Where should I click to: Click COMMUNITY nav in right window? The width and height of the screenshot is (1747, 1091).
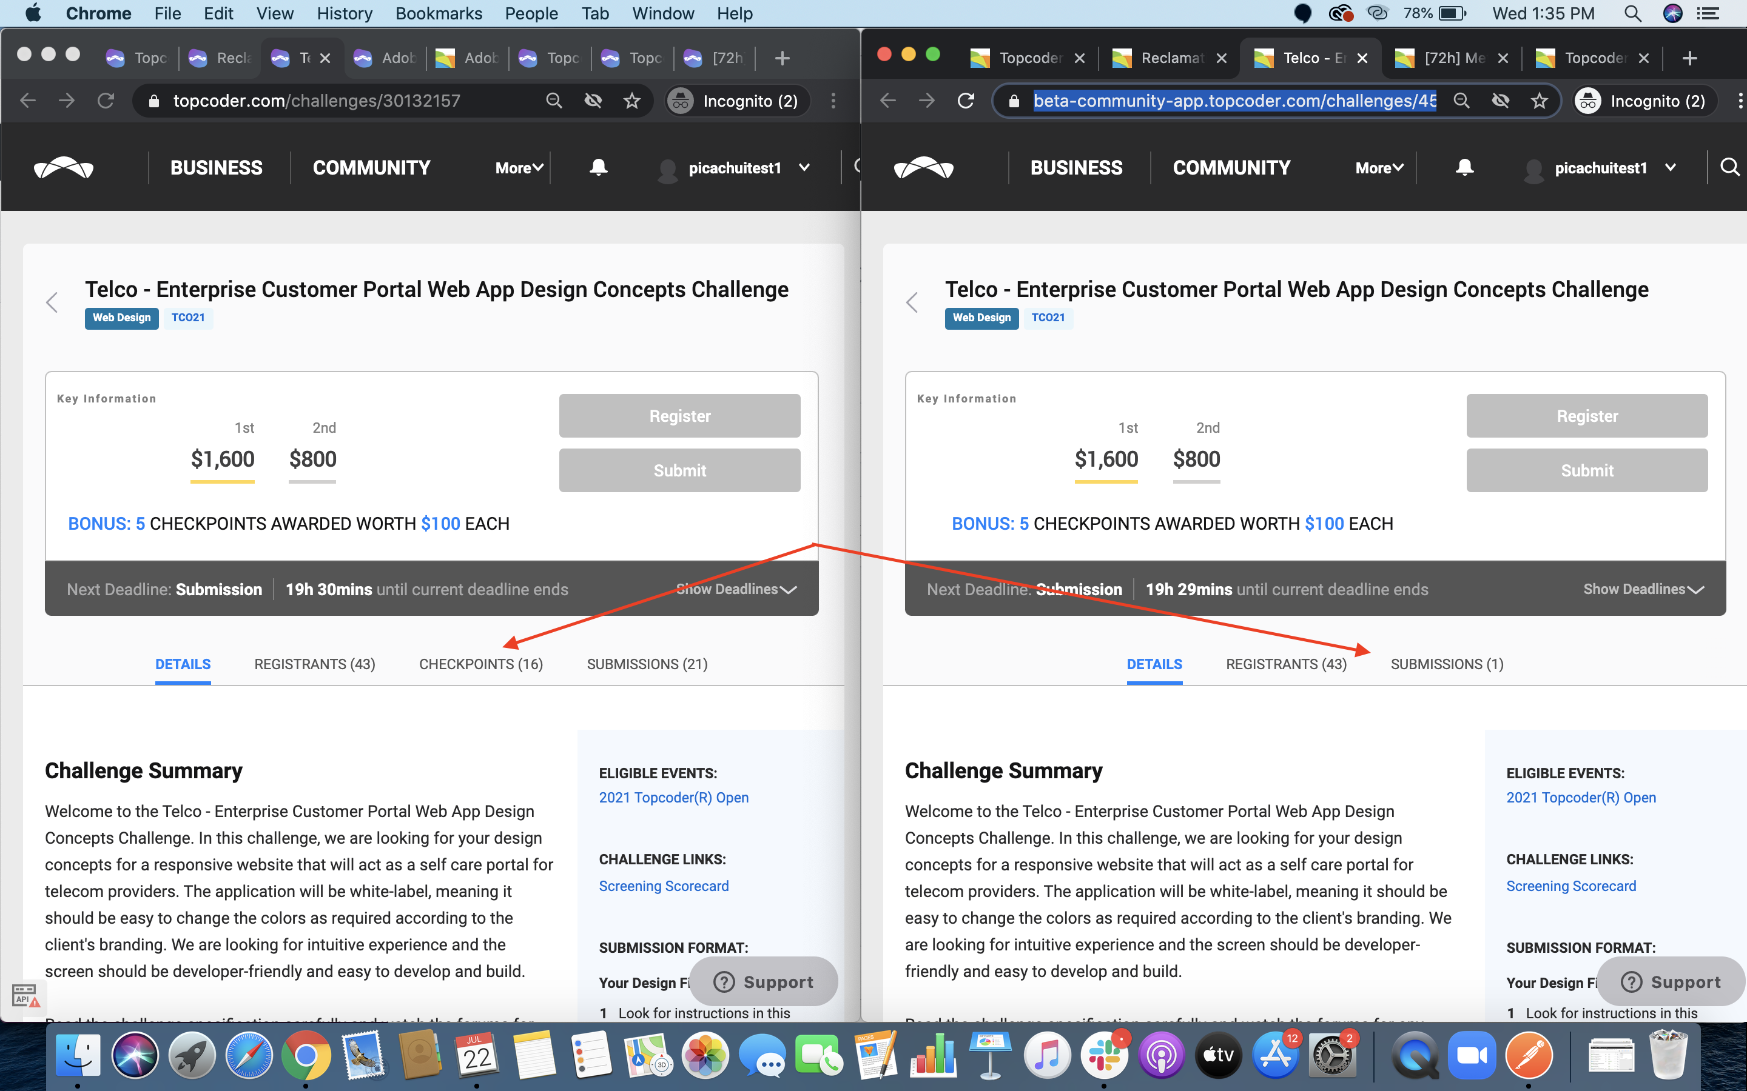point(1231,167)
